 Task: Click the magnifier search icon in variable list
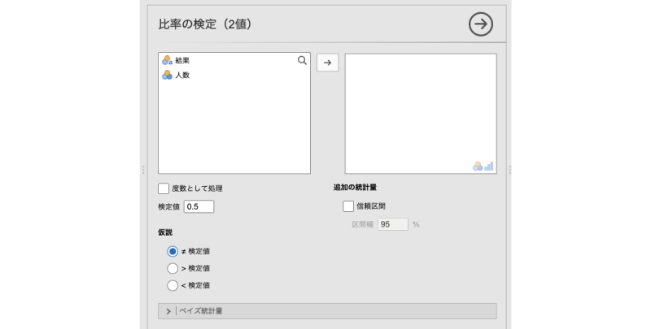[302, 60]
